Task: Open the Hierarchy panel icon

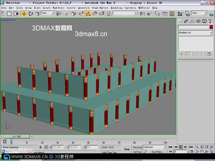Action: pyautogui.click(x=192, y=21)
